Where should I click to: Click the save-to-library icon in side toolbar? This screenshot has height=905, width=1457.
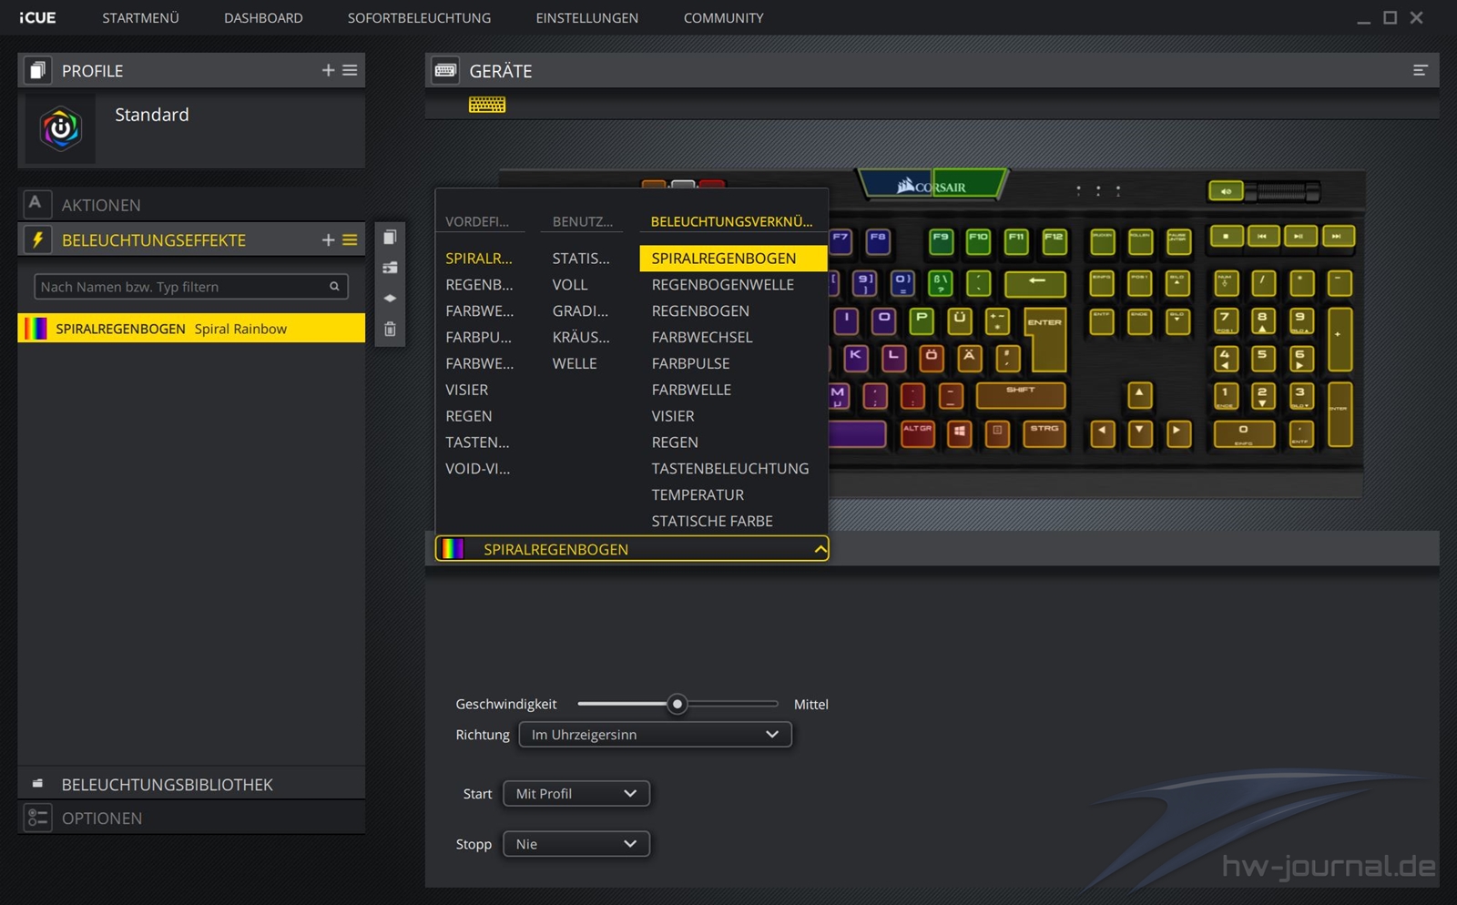click(390, 268)
